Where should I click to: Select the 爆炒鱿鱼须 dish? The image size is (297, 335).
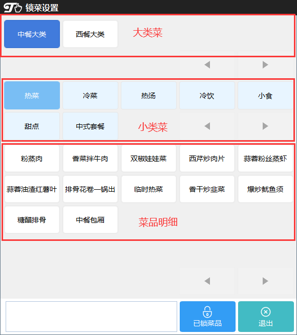[265, 189]
